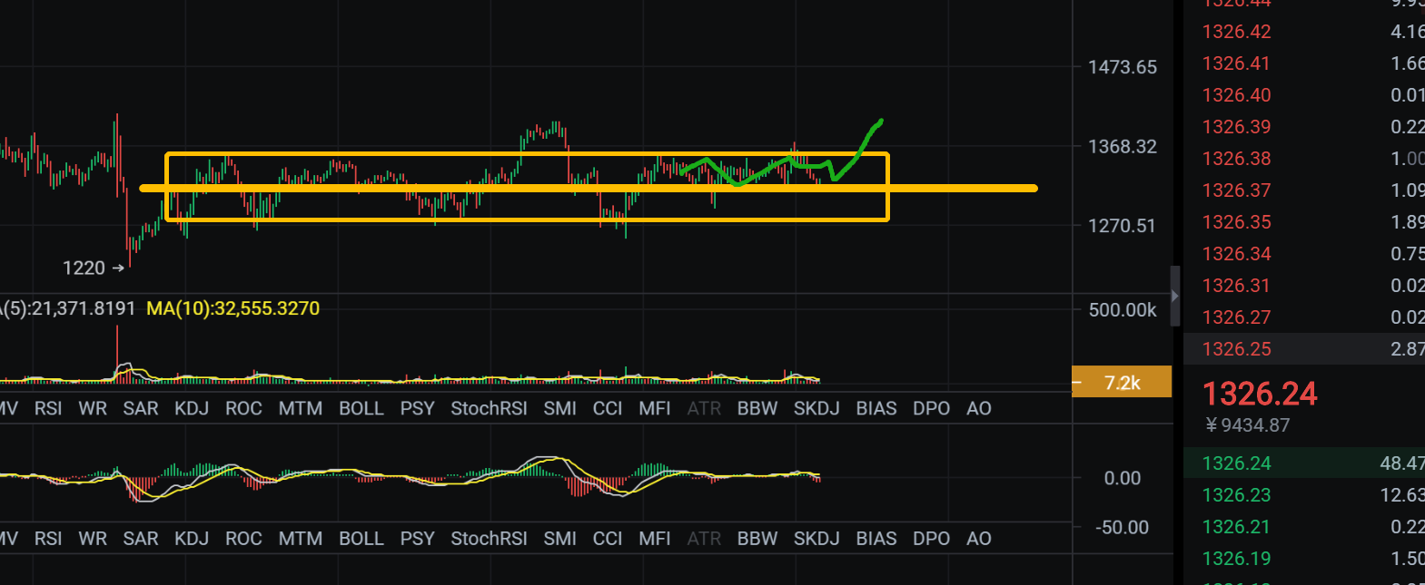Select SKDJ in the upper indicator row
The width and height of the screenshot is (1425, 585).
click(816, 408)
